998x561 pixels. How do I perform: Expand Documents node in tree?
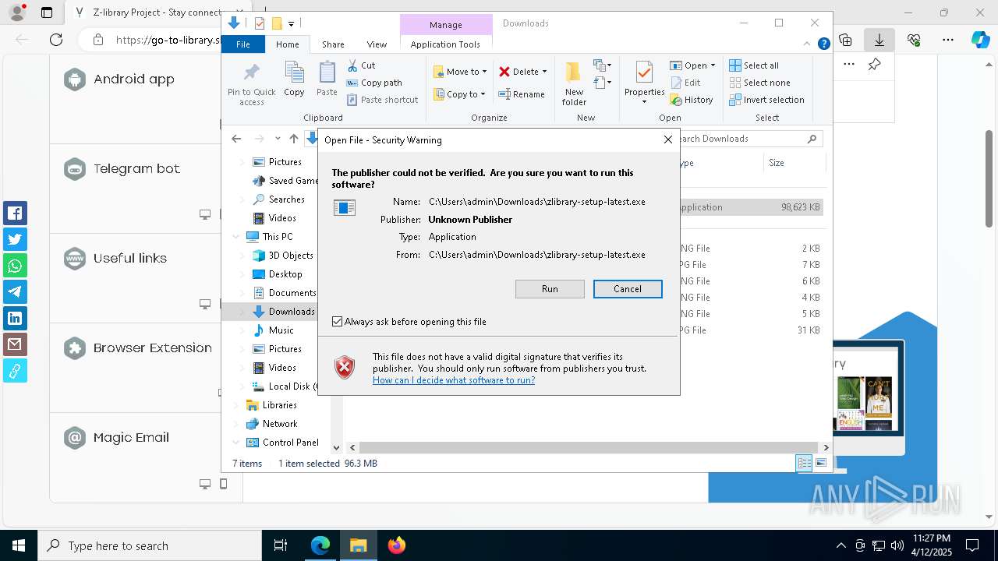242,293
